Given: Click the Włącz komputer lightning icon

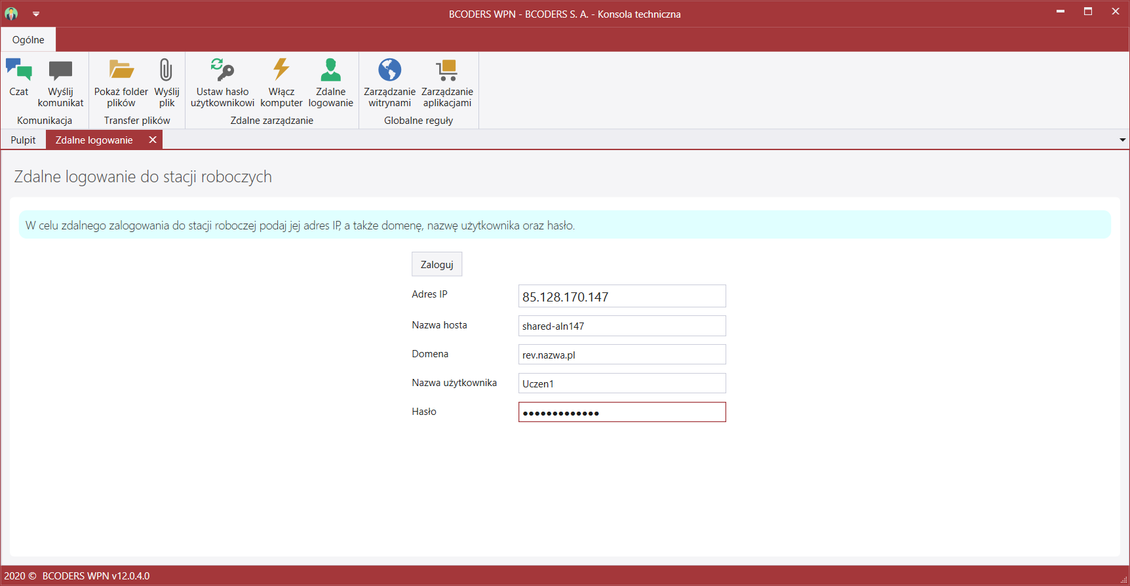Looking at the screenshot, I should [x=281, y=69].
